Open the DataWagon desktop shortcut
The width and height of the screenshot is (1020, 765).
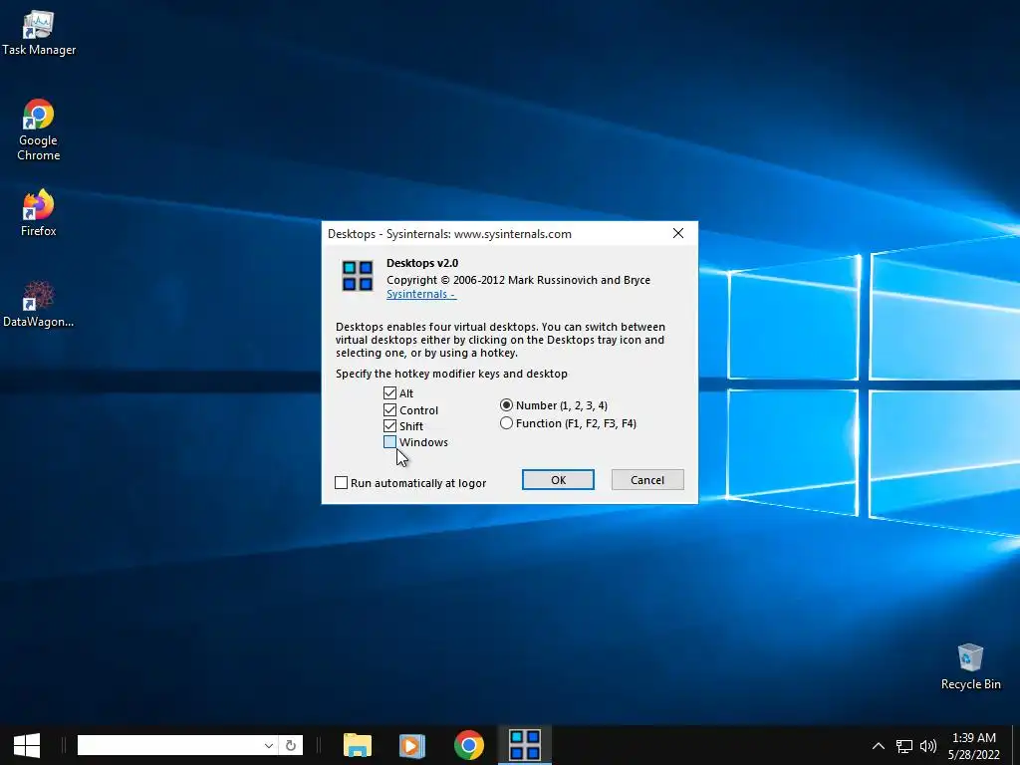(39, 304)
